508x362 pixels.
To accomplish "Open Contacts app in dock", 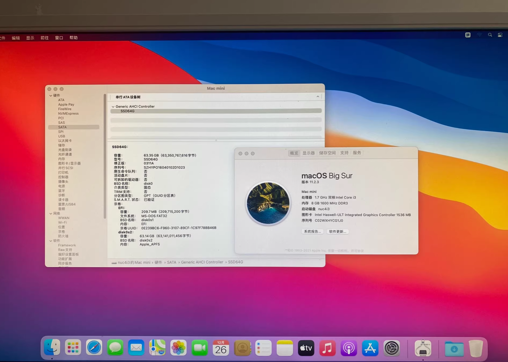I will click(x=242, y=348).
